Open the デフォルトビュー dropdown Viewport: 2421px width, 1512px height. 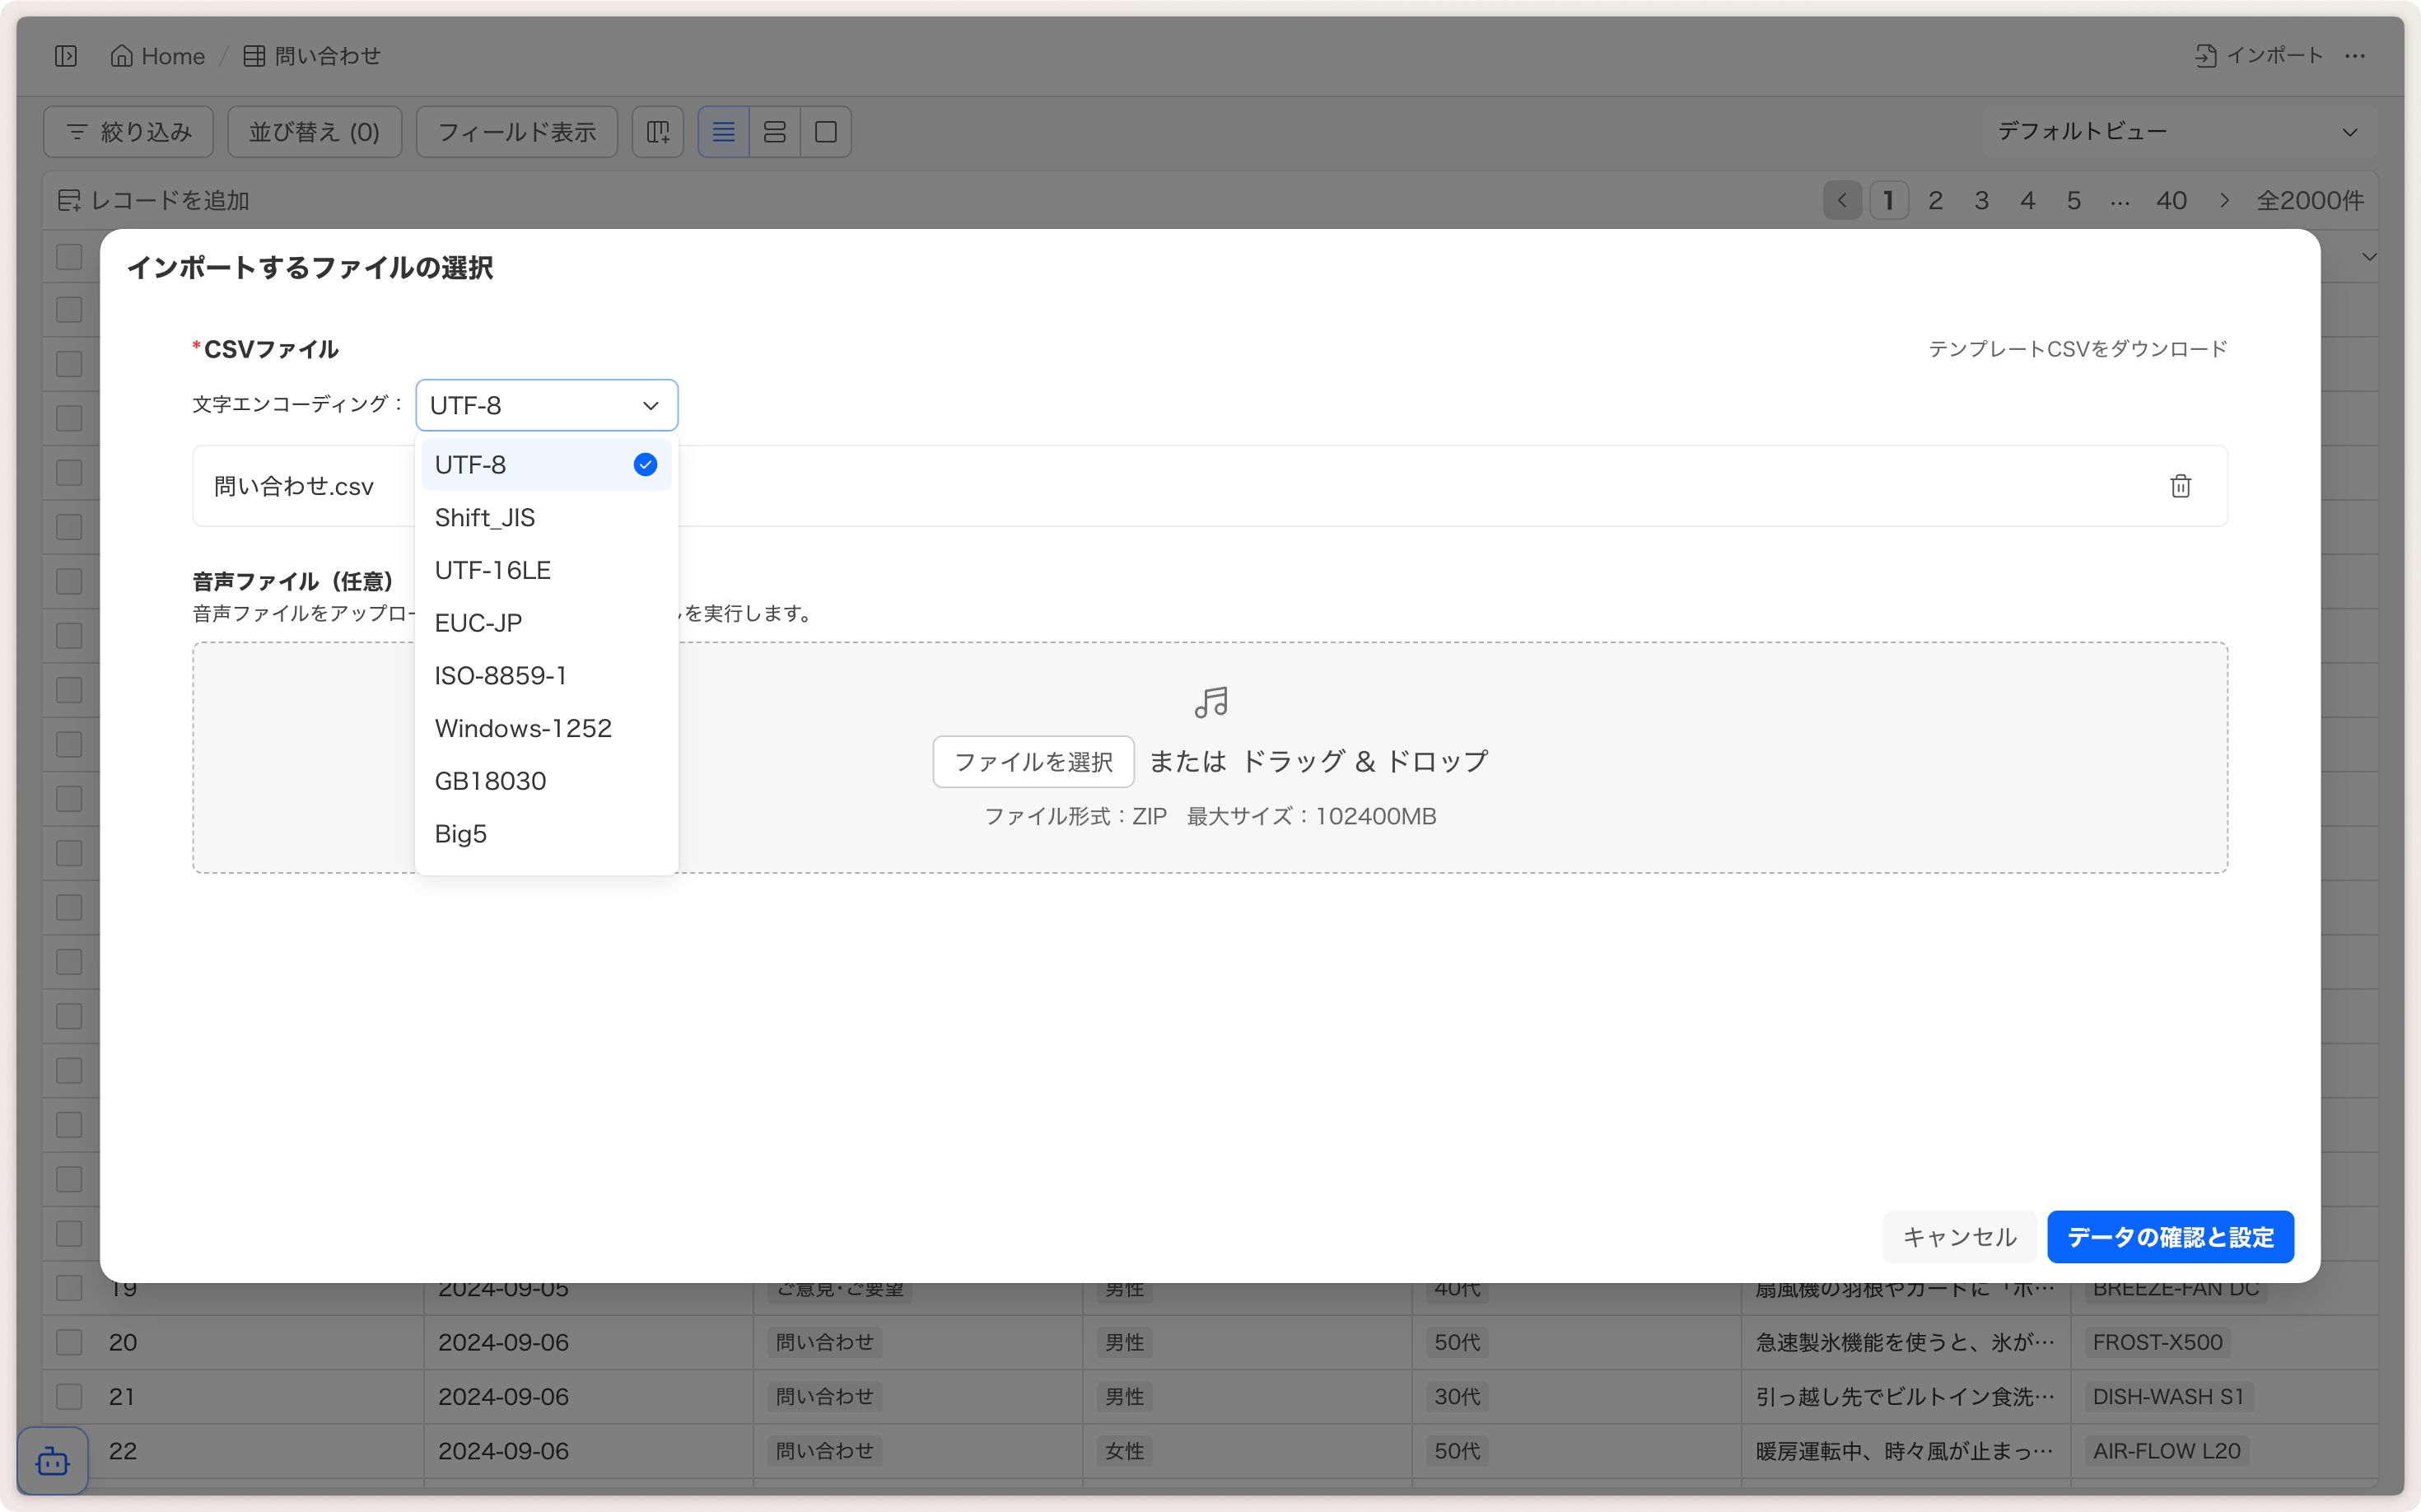pyautogui.click(x=2178, y=132)
